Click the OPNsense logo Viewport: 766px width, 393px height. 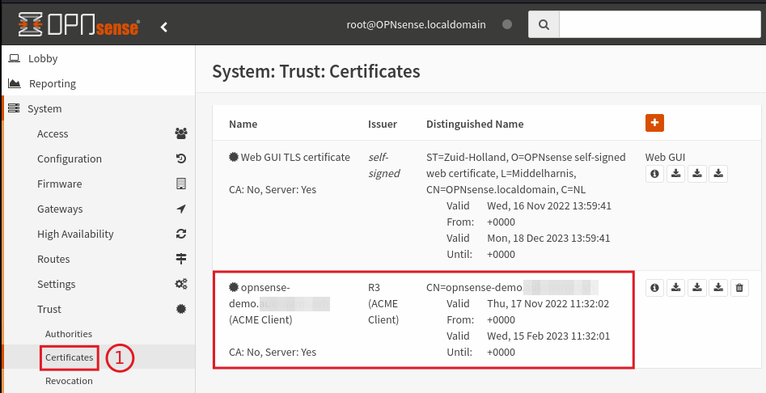click(79, 25)
